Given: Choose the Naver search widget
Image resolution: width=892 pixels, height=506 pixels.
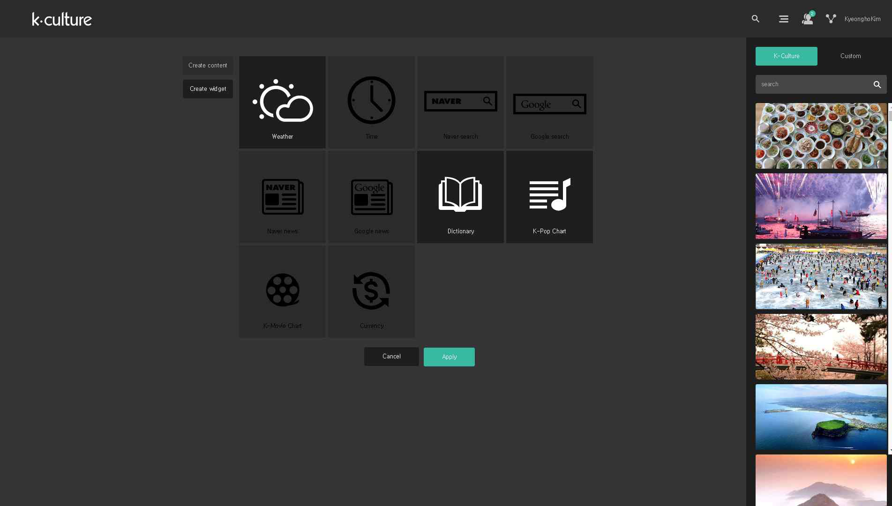Looking at the screenshot, I should click(460, 102).
